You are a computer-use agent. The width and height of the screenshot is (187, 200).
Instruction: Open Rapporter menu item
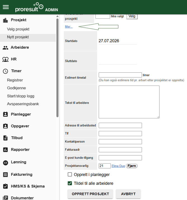click(20, 150)
